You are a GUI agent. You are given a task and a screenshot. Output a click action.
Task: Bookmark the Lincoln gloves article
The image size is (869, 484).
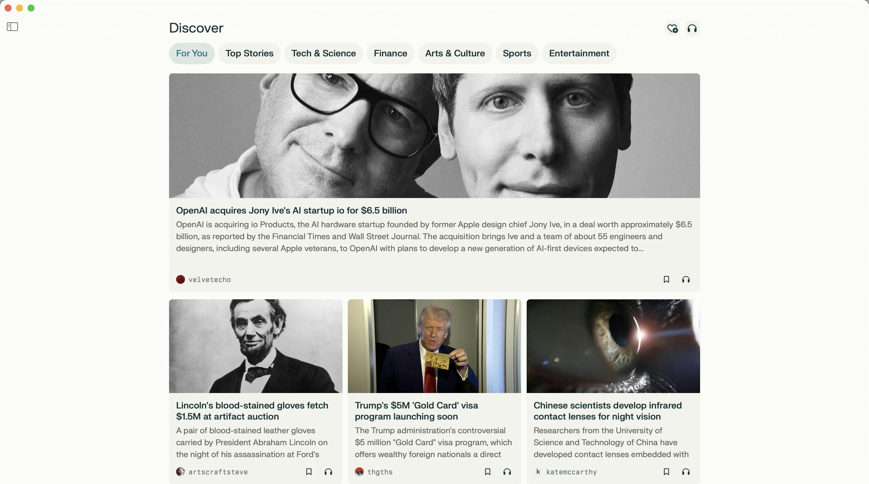coord(309,472)
